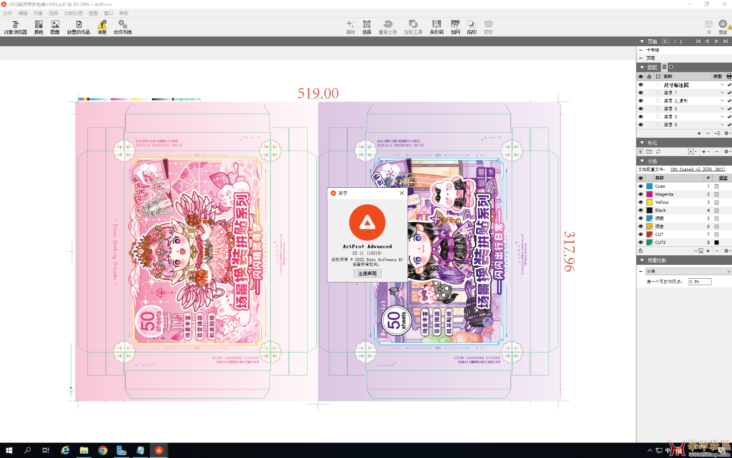This screenshot has height=458, width=732.
Task: Open the 编辑 Edit menu
Action: coord(23,13)
